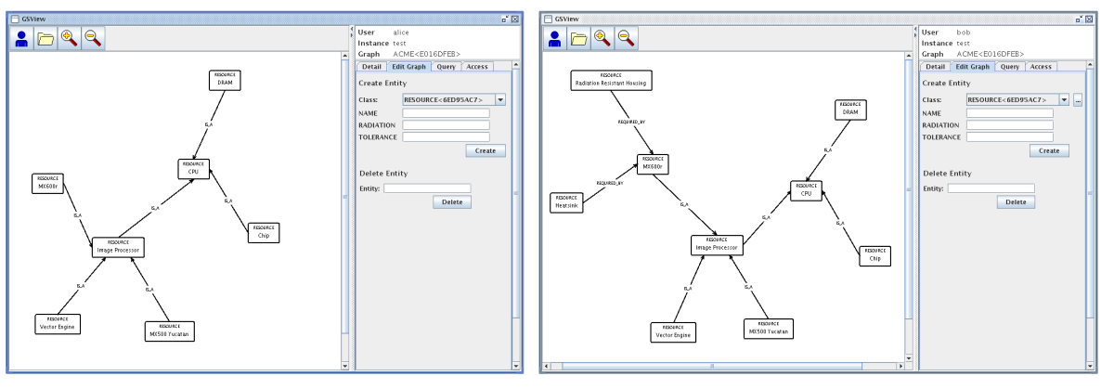Click the '...' browse button beside Class in bob's window
This screenshot has height=389, width=1114.
(1078, 99)
